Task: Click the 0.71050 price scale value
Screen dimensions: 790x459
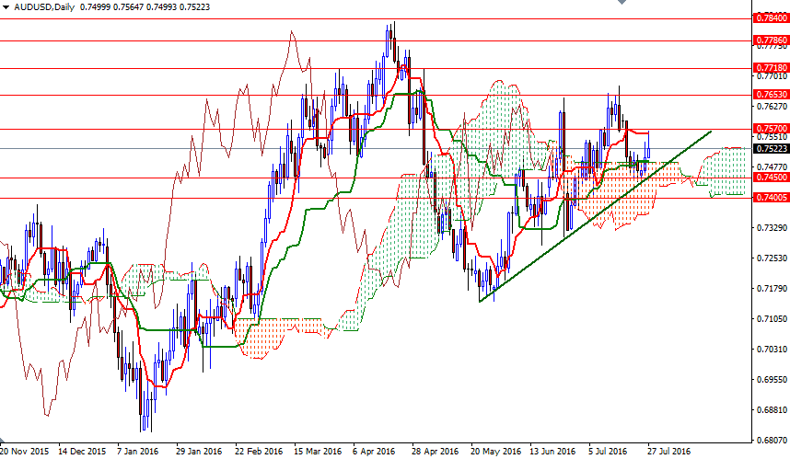Action: [772, 318]
